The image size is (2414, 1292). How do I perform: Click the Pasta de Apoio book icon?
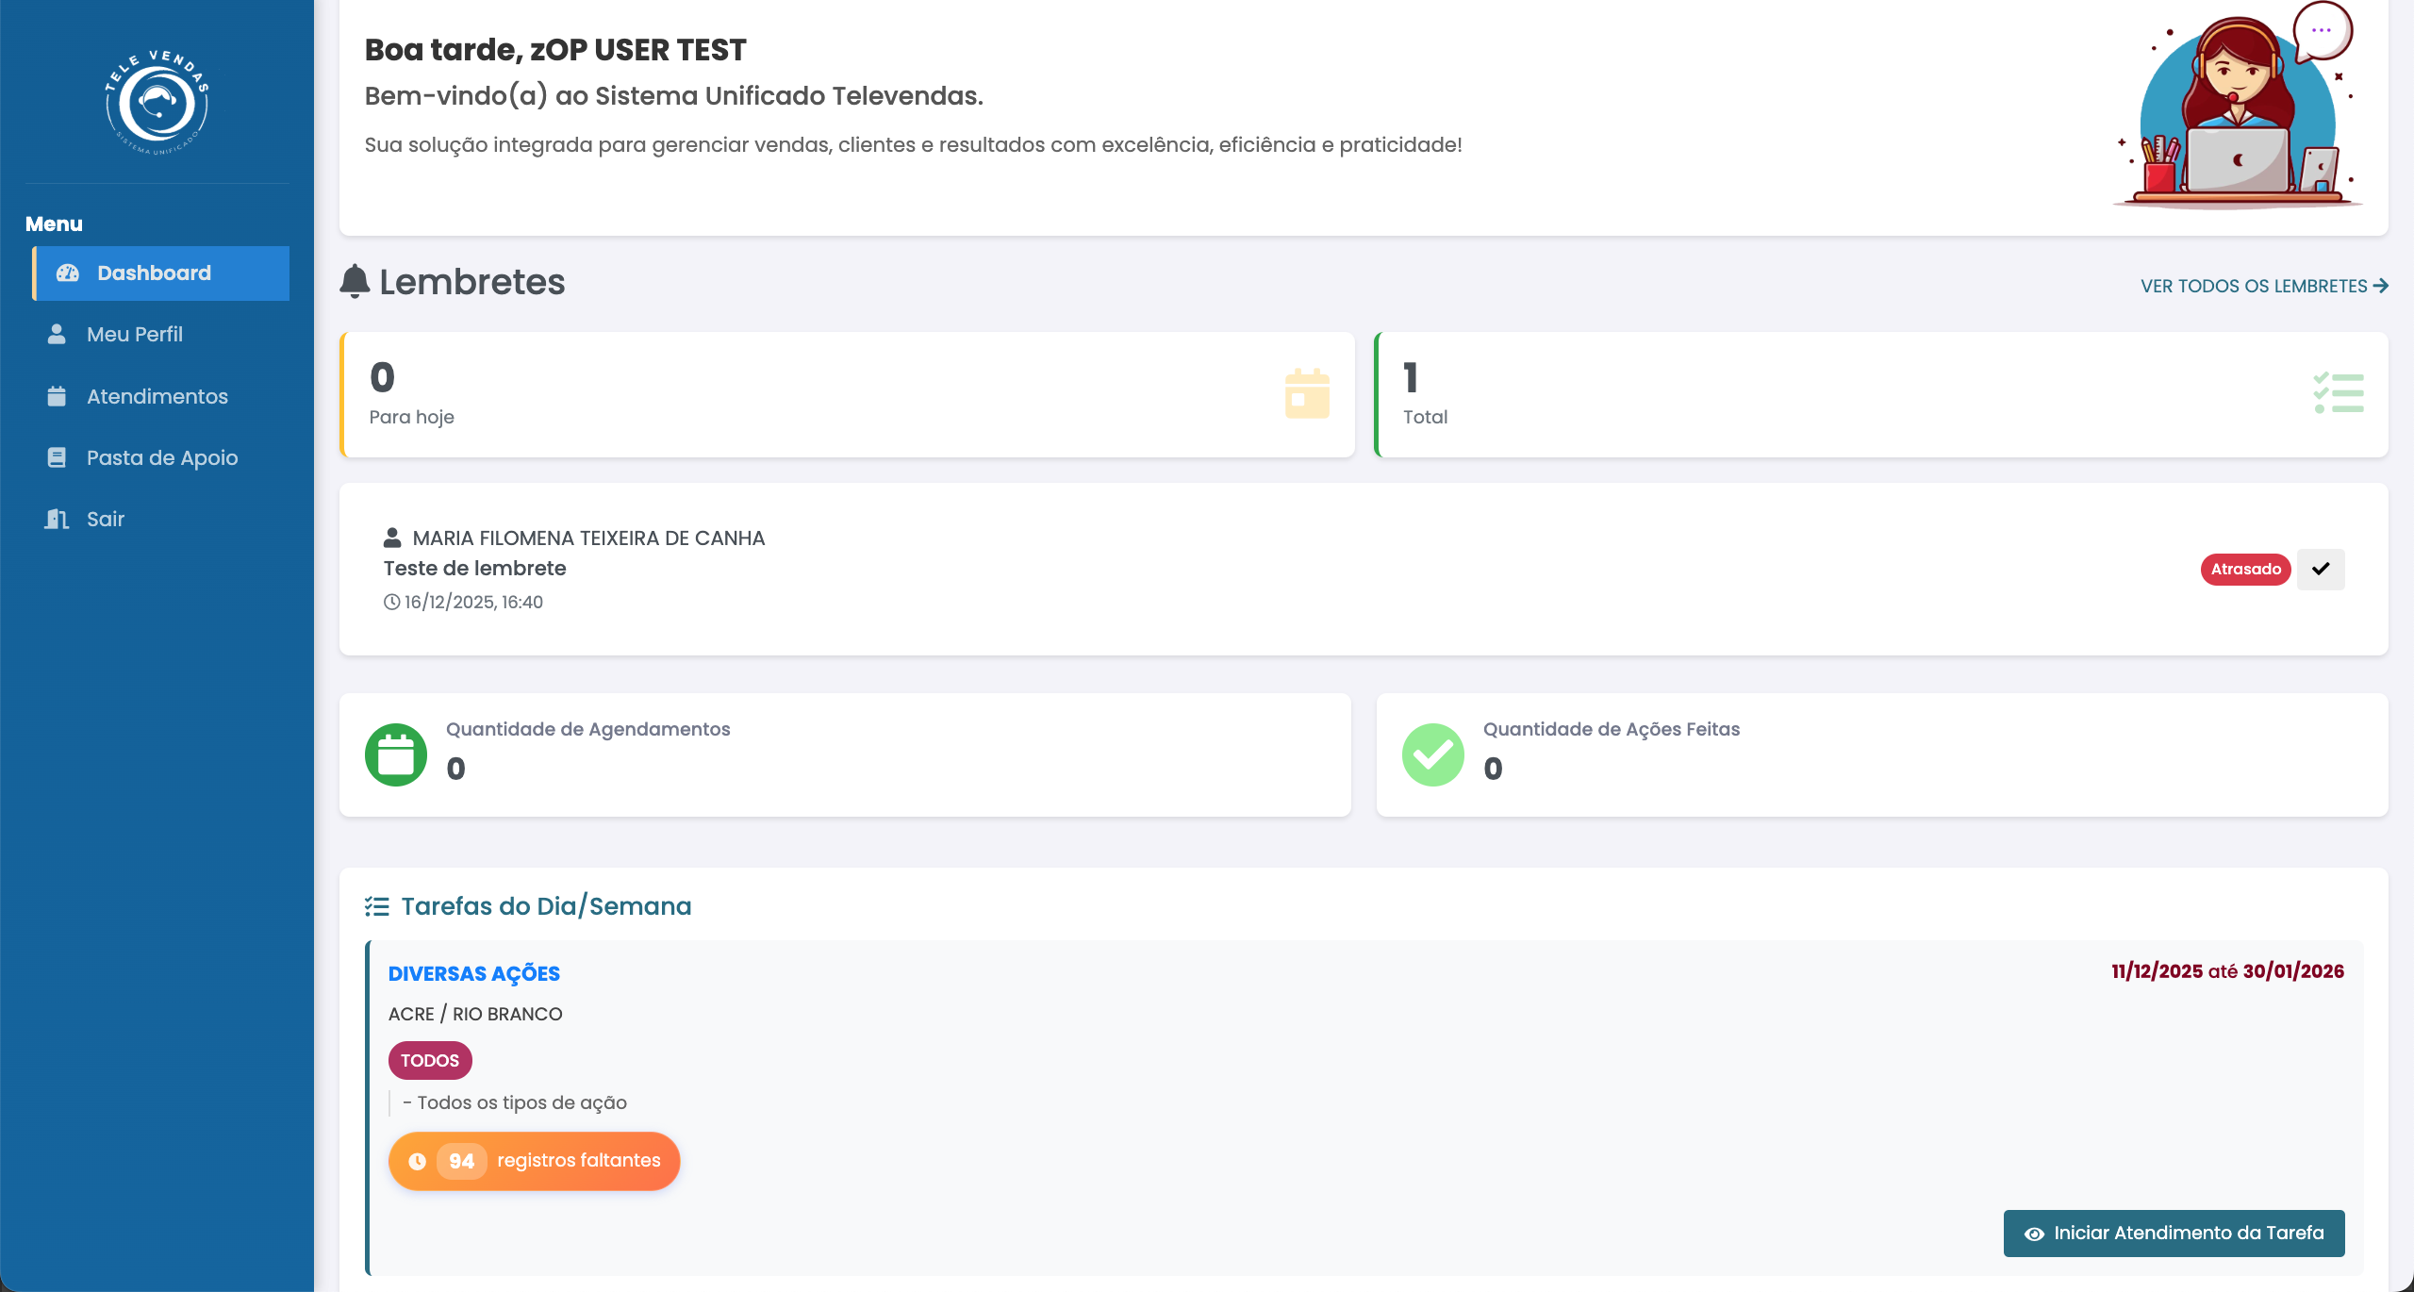[57, 457]
